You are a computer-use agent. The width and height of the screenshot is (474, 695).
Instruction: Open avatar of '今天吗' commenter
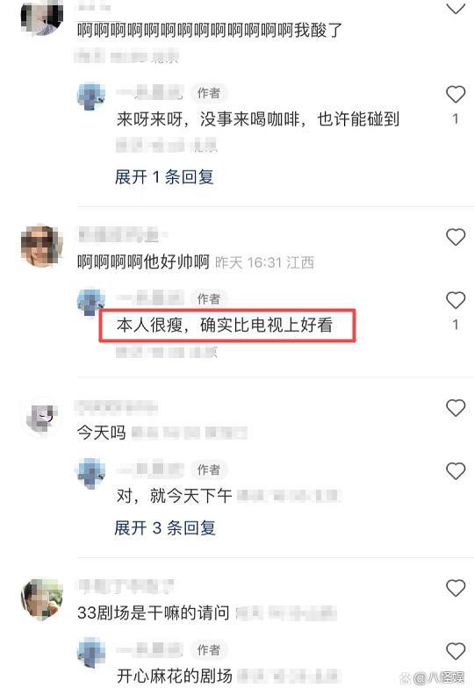click(x=42, y=418)
